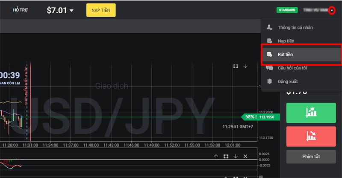Maximize the indicator panel
The image size is (342, 178).
tap(226, 157)
